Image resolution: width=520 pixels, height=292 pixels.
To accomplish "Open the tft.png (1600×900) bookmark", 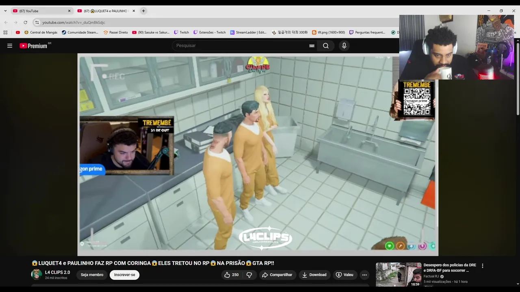I will coord(328,32).
